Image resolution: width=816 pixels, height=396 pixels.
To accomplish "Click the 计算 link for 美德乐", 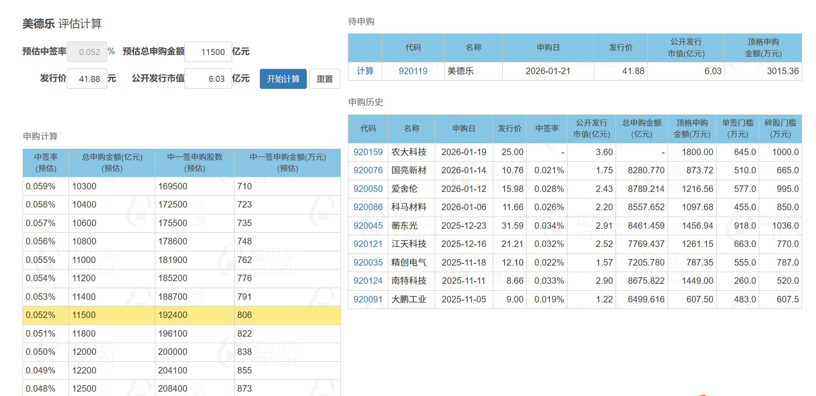I will click(x=365, y=71).
